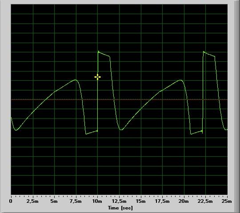Select the 15m time axis label
Viewport: 240px width, 213px height.
click(141, 201)
